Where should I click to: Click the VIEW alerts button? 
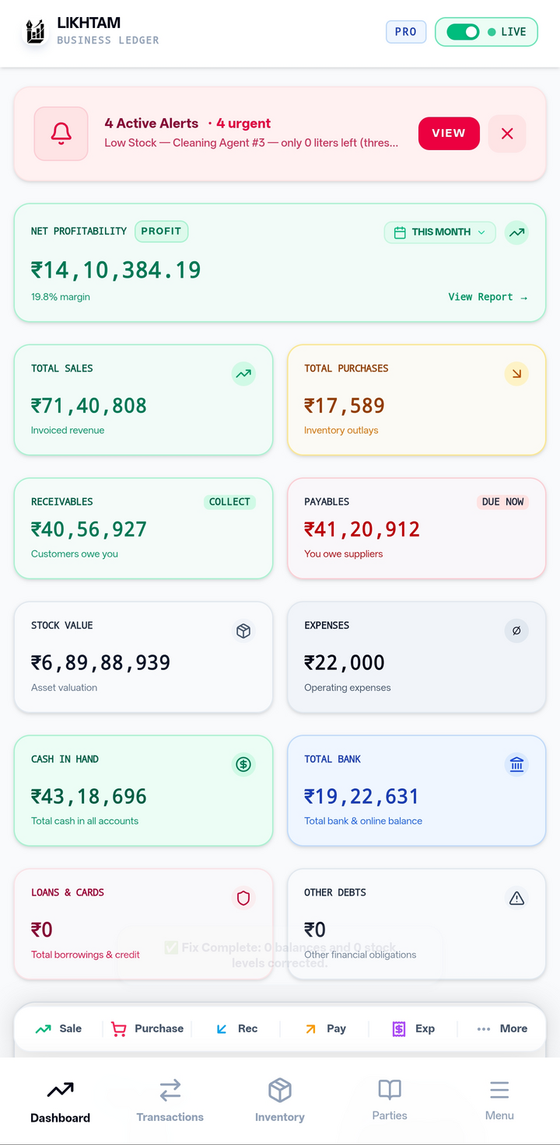(x=449, y=134)
